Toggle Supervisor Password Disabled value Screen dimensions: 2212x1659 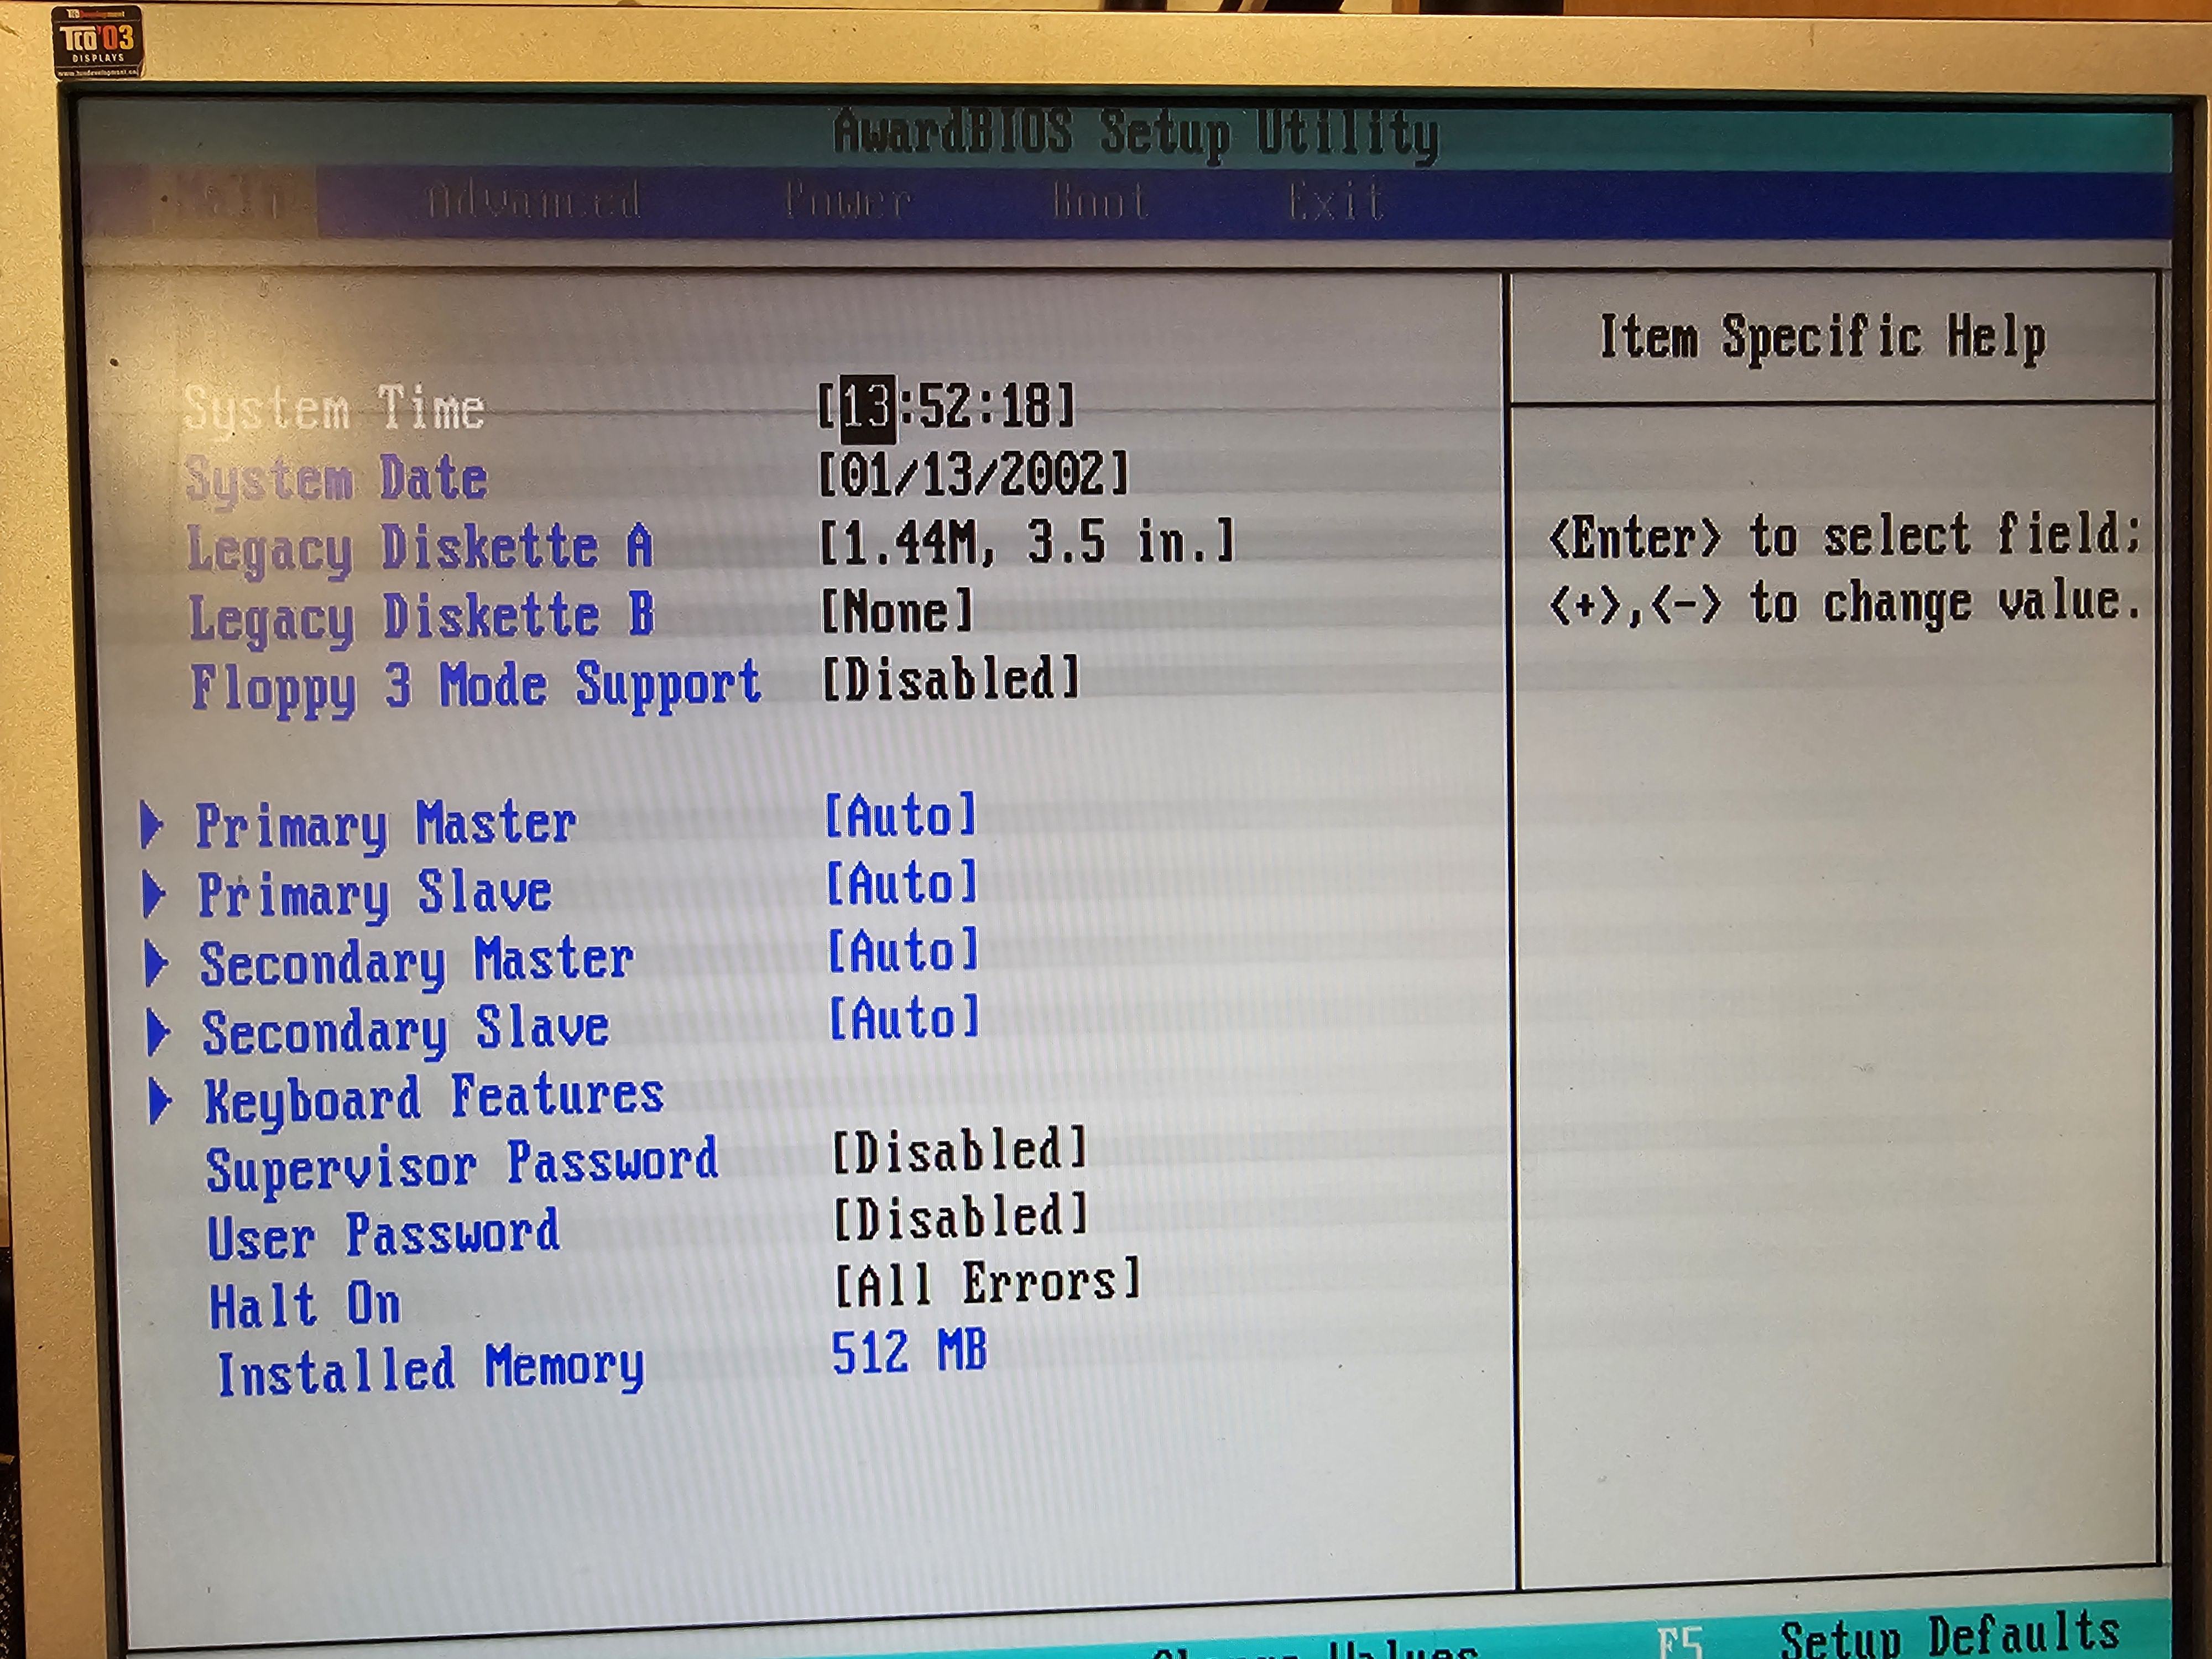tap(959, 1150)
